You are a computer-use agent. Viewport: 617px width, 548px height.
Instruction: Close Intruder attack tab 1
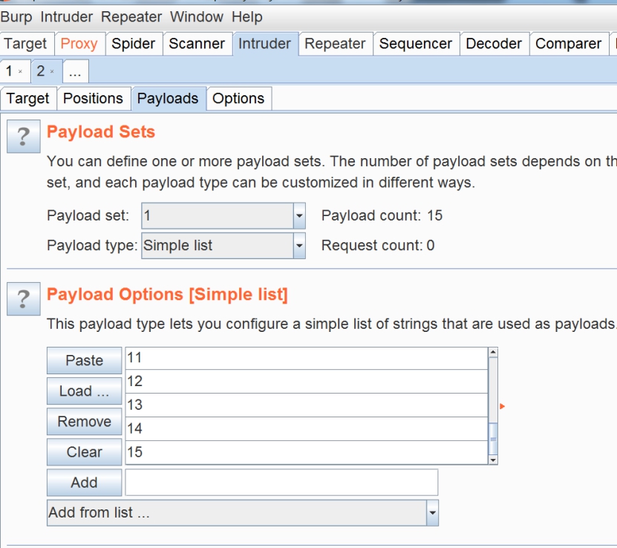click(x=21, y=71)
